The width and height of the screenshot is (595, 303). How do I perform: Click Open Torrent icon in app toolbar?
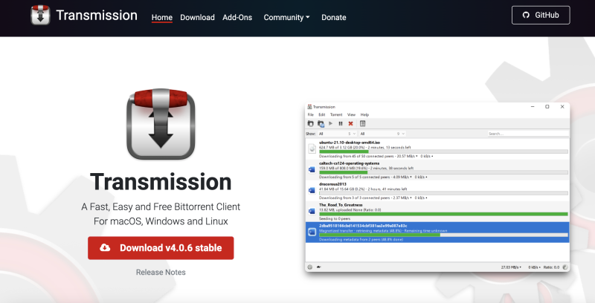point(310,123)
